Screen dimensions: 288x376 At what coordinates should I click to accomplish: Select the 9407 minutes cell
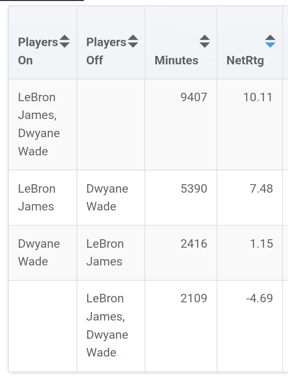point(194,97)
